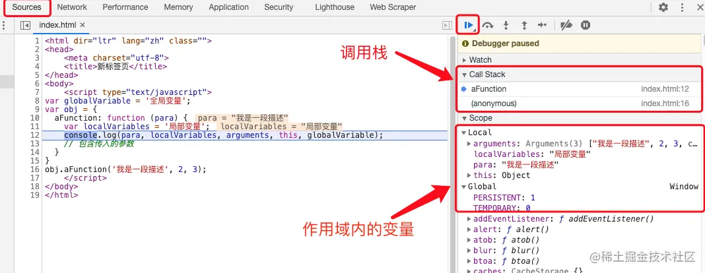Click the var globalVariable code line
Viewport: 705px width, 273px height.
[x=117, y=101]
